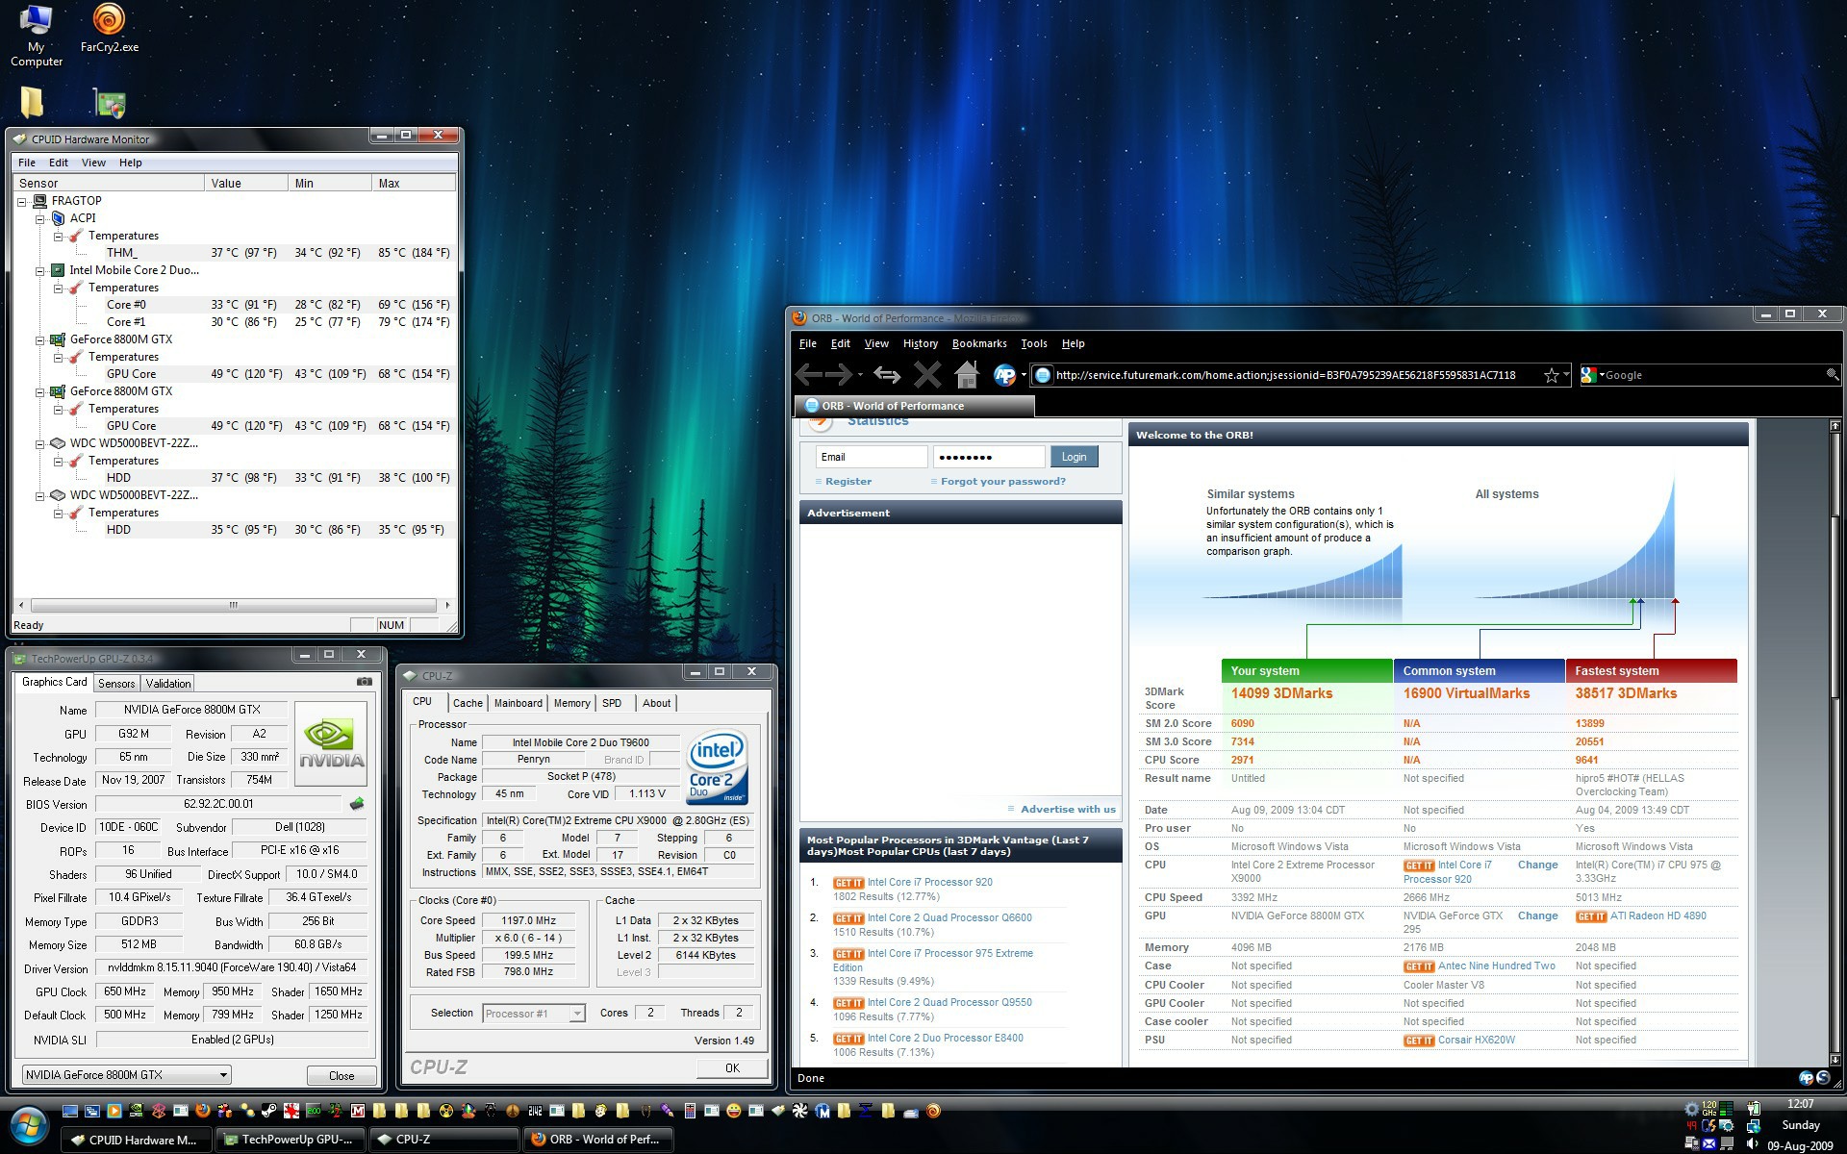This screenshot has width=1847, height=1154.
Task: Switch to SPD tab in CPU-Z
Action: [612, 703]
